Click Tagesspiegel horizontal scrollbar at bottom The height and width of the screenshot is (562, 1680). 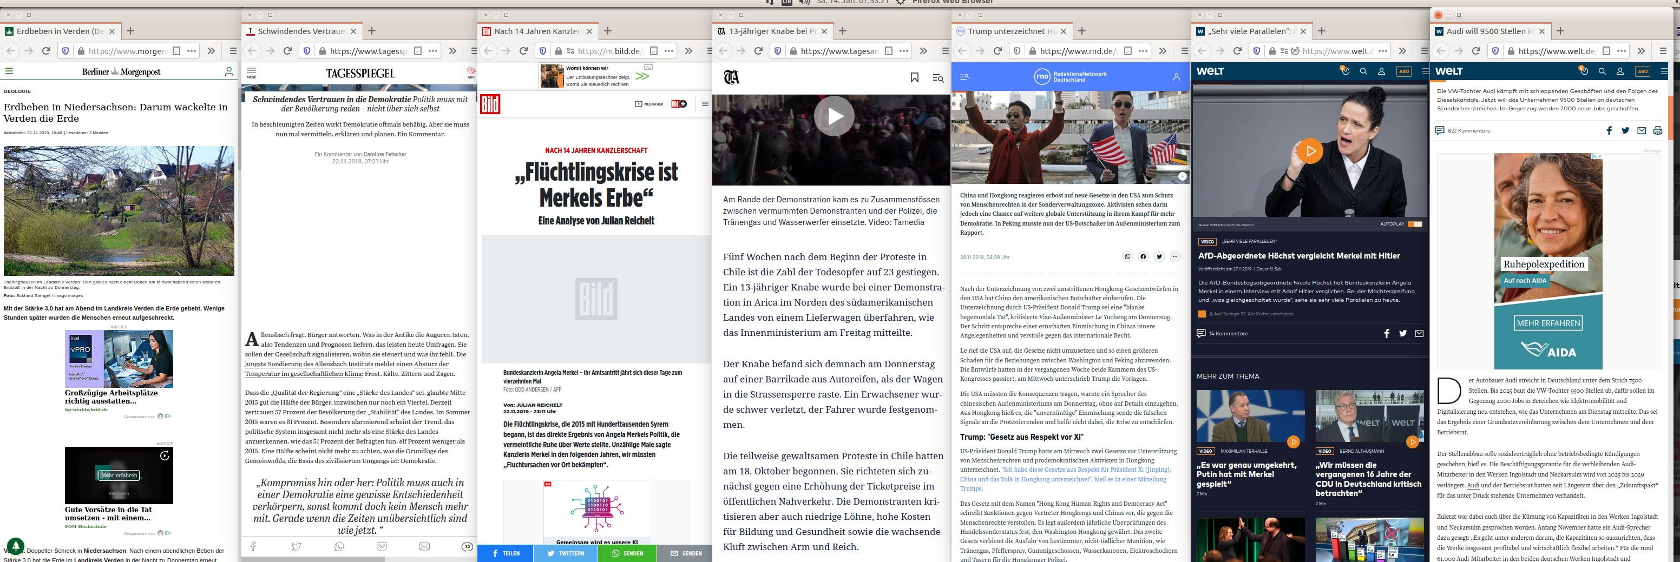coord(313,559)
